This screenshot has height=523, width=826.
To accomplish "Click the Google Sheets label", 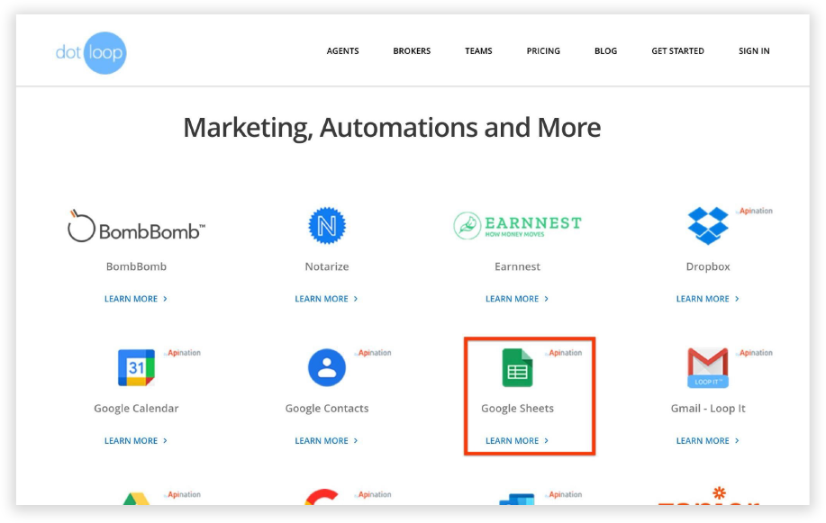I will (517, 408).
